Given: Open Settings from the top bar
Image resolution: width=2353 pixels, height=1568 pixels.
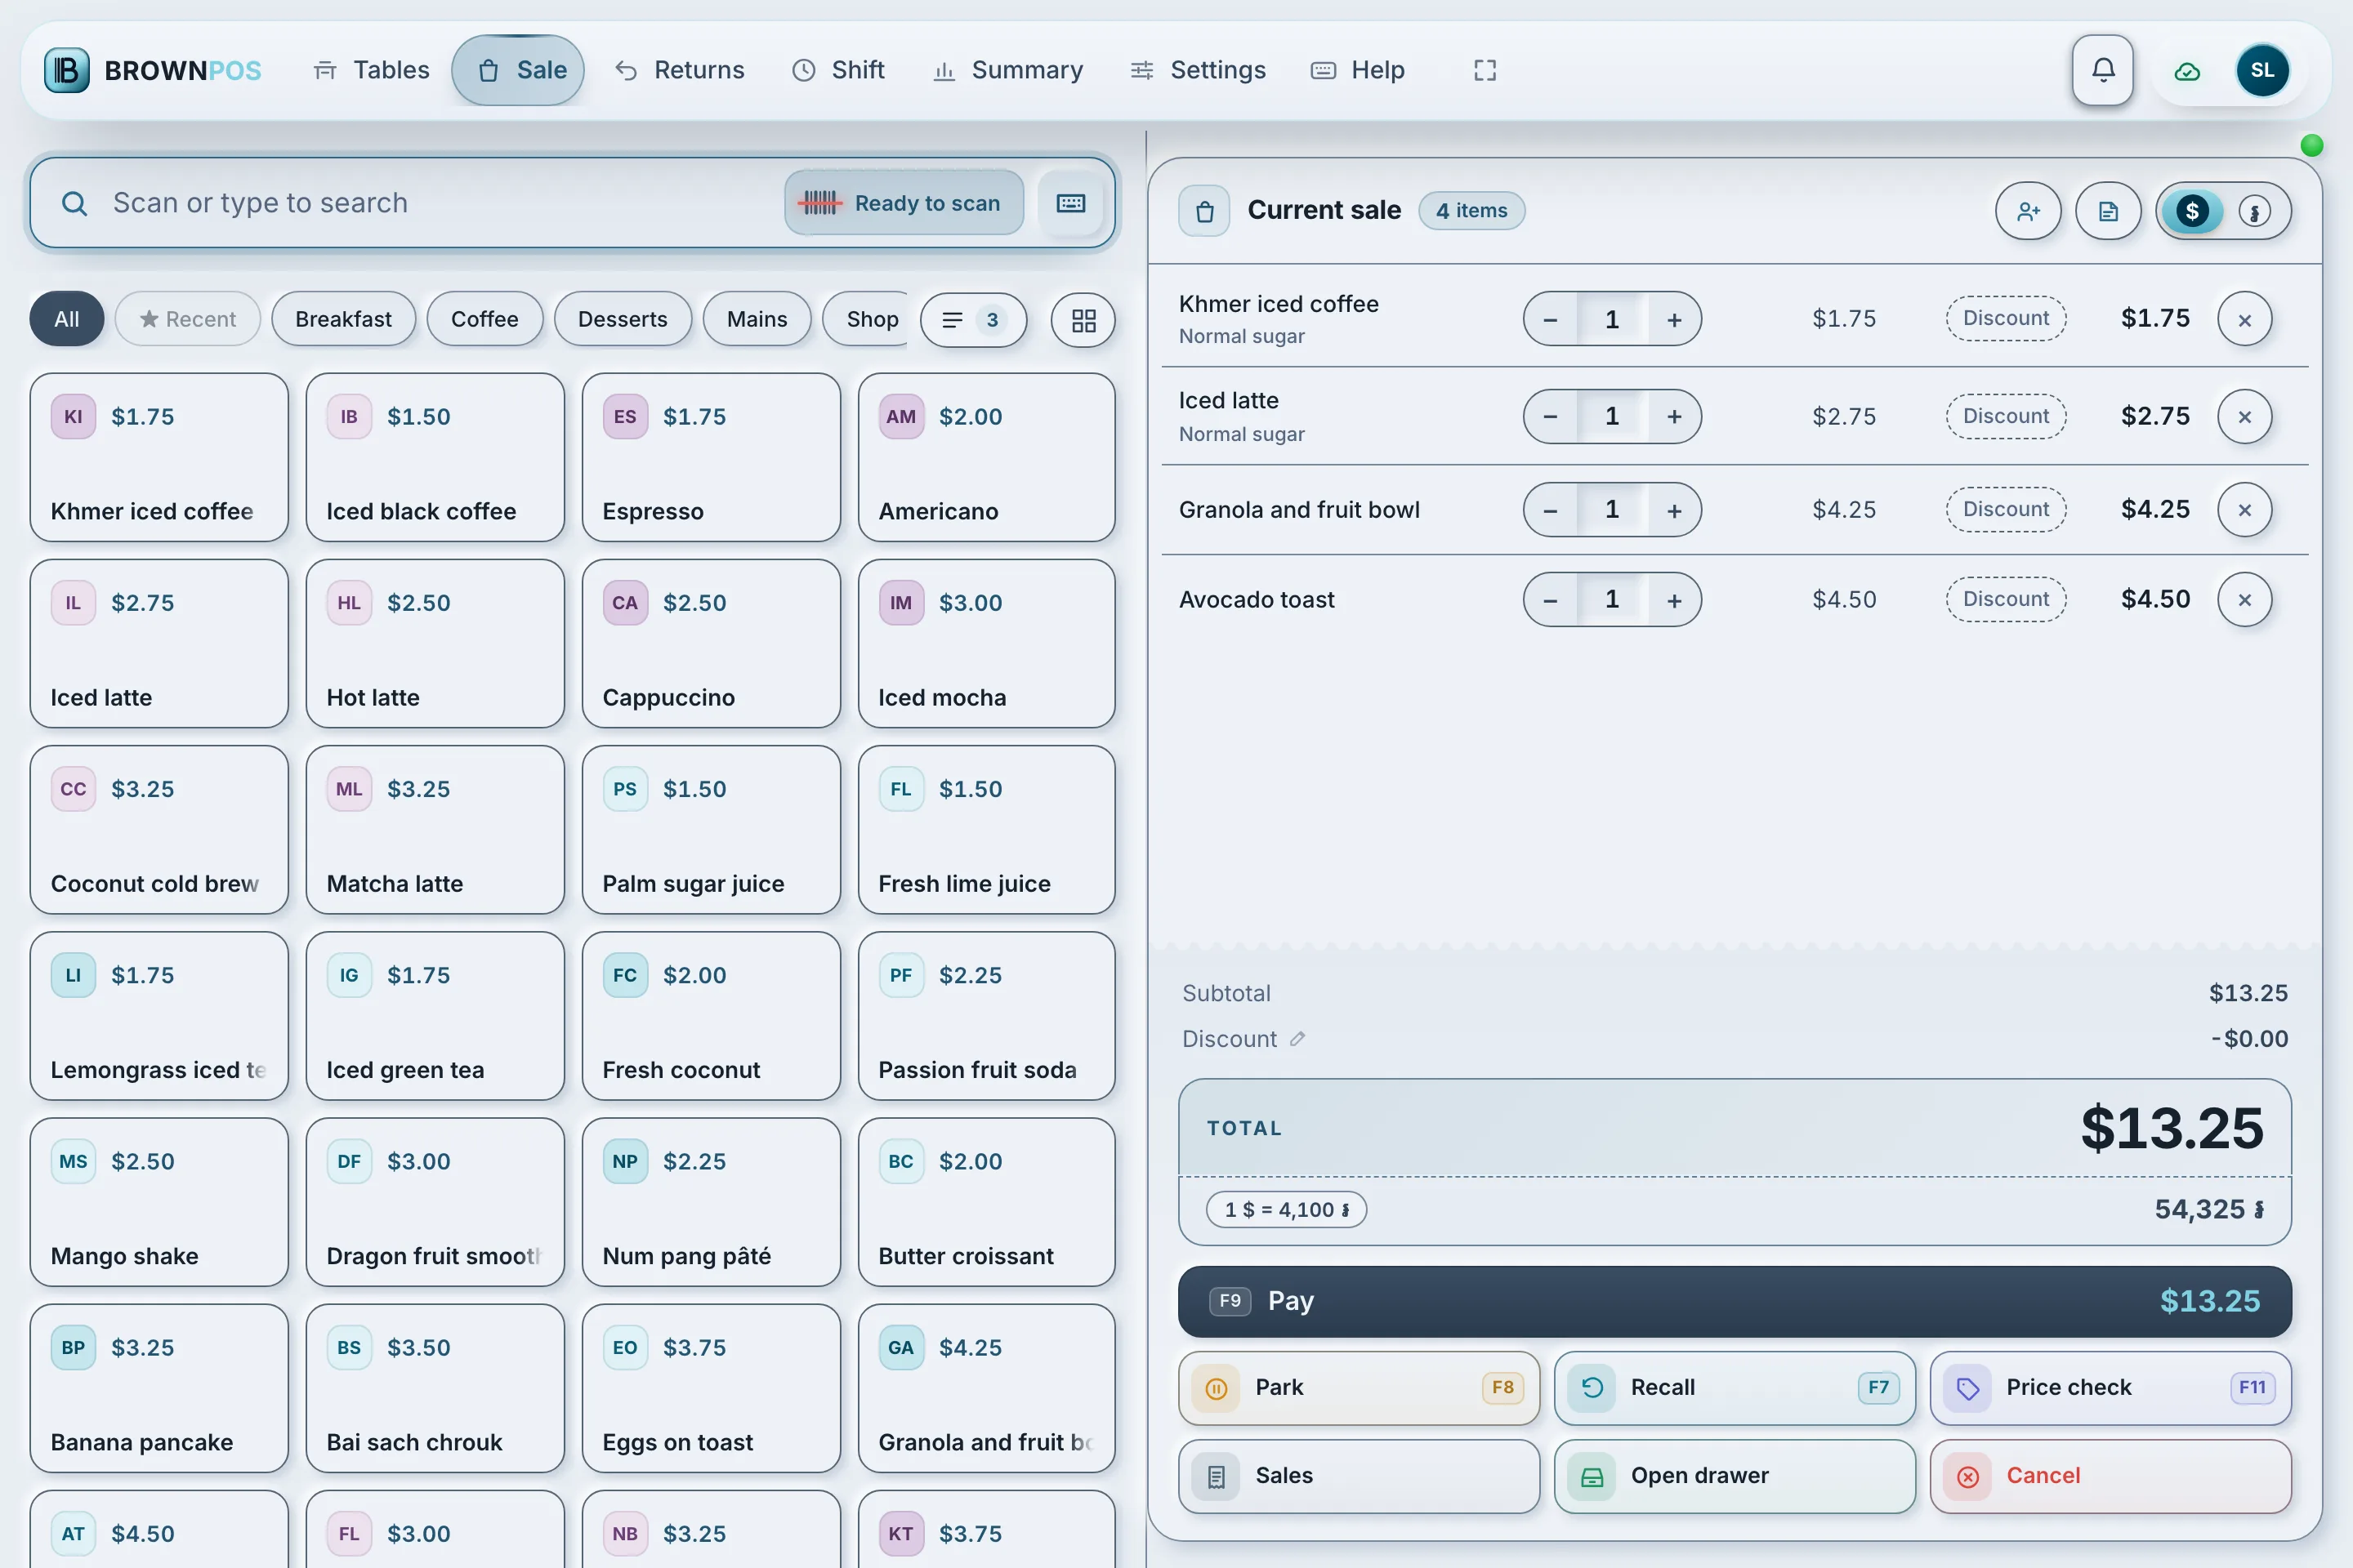Looking at the screenshot, I should click(1198, 70).
